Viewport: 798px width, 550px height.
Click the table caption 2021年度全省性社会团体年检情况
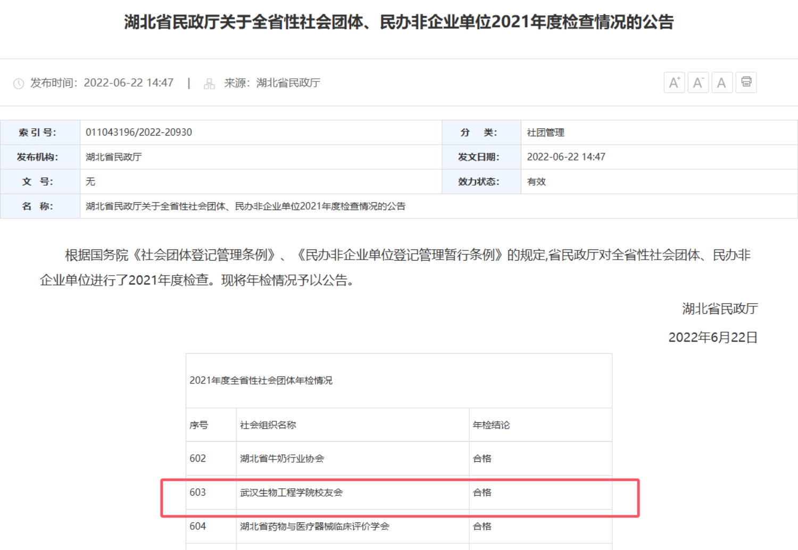[x=261, y=380]
